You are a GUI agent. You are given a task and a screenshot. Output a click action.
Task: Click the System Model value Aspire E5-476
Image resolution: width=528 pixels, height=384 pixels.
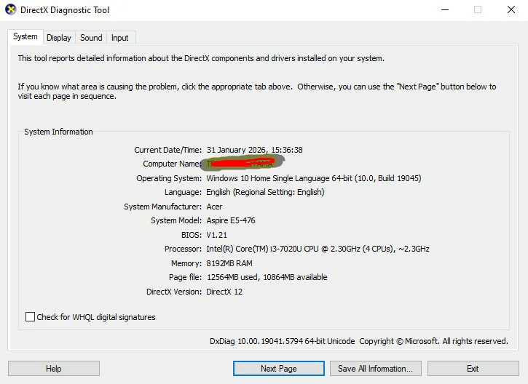231,220
